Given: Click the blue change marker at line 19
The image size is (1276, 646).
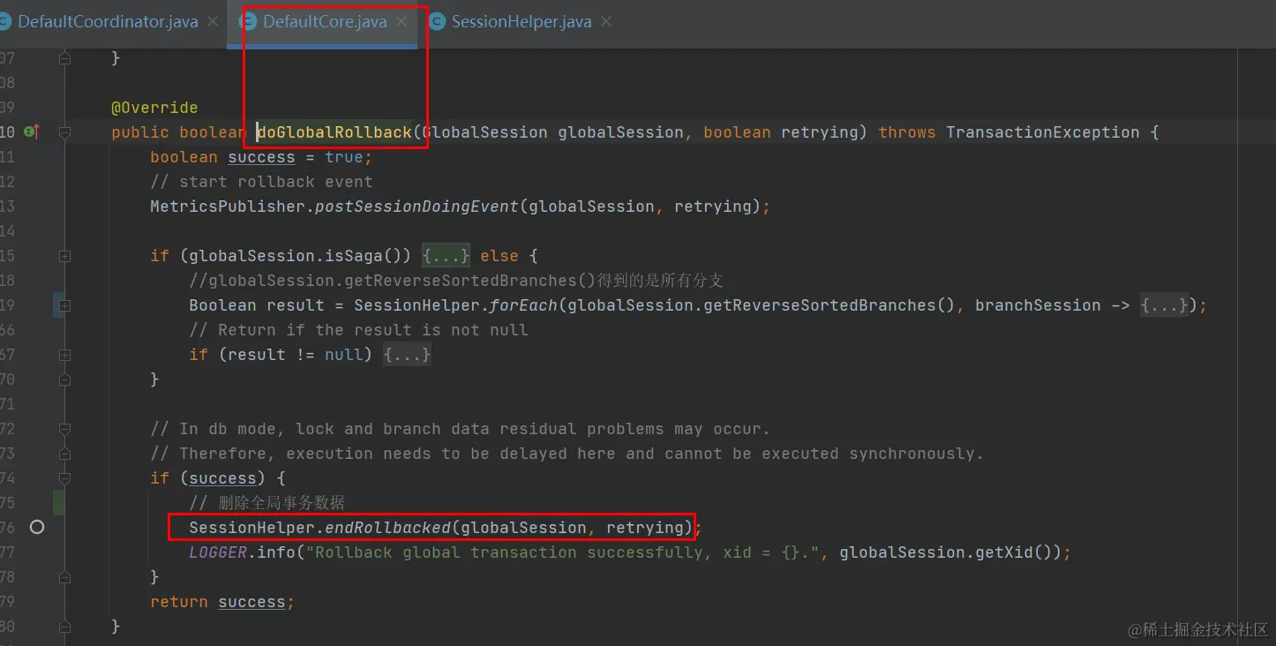Looking at the screenshot, I should point(58,305).
